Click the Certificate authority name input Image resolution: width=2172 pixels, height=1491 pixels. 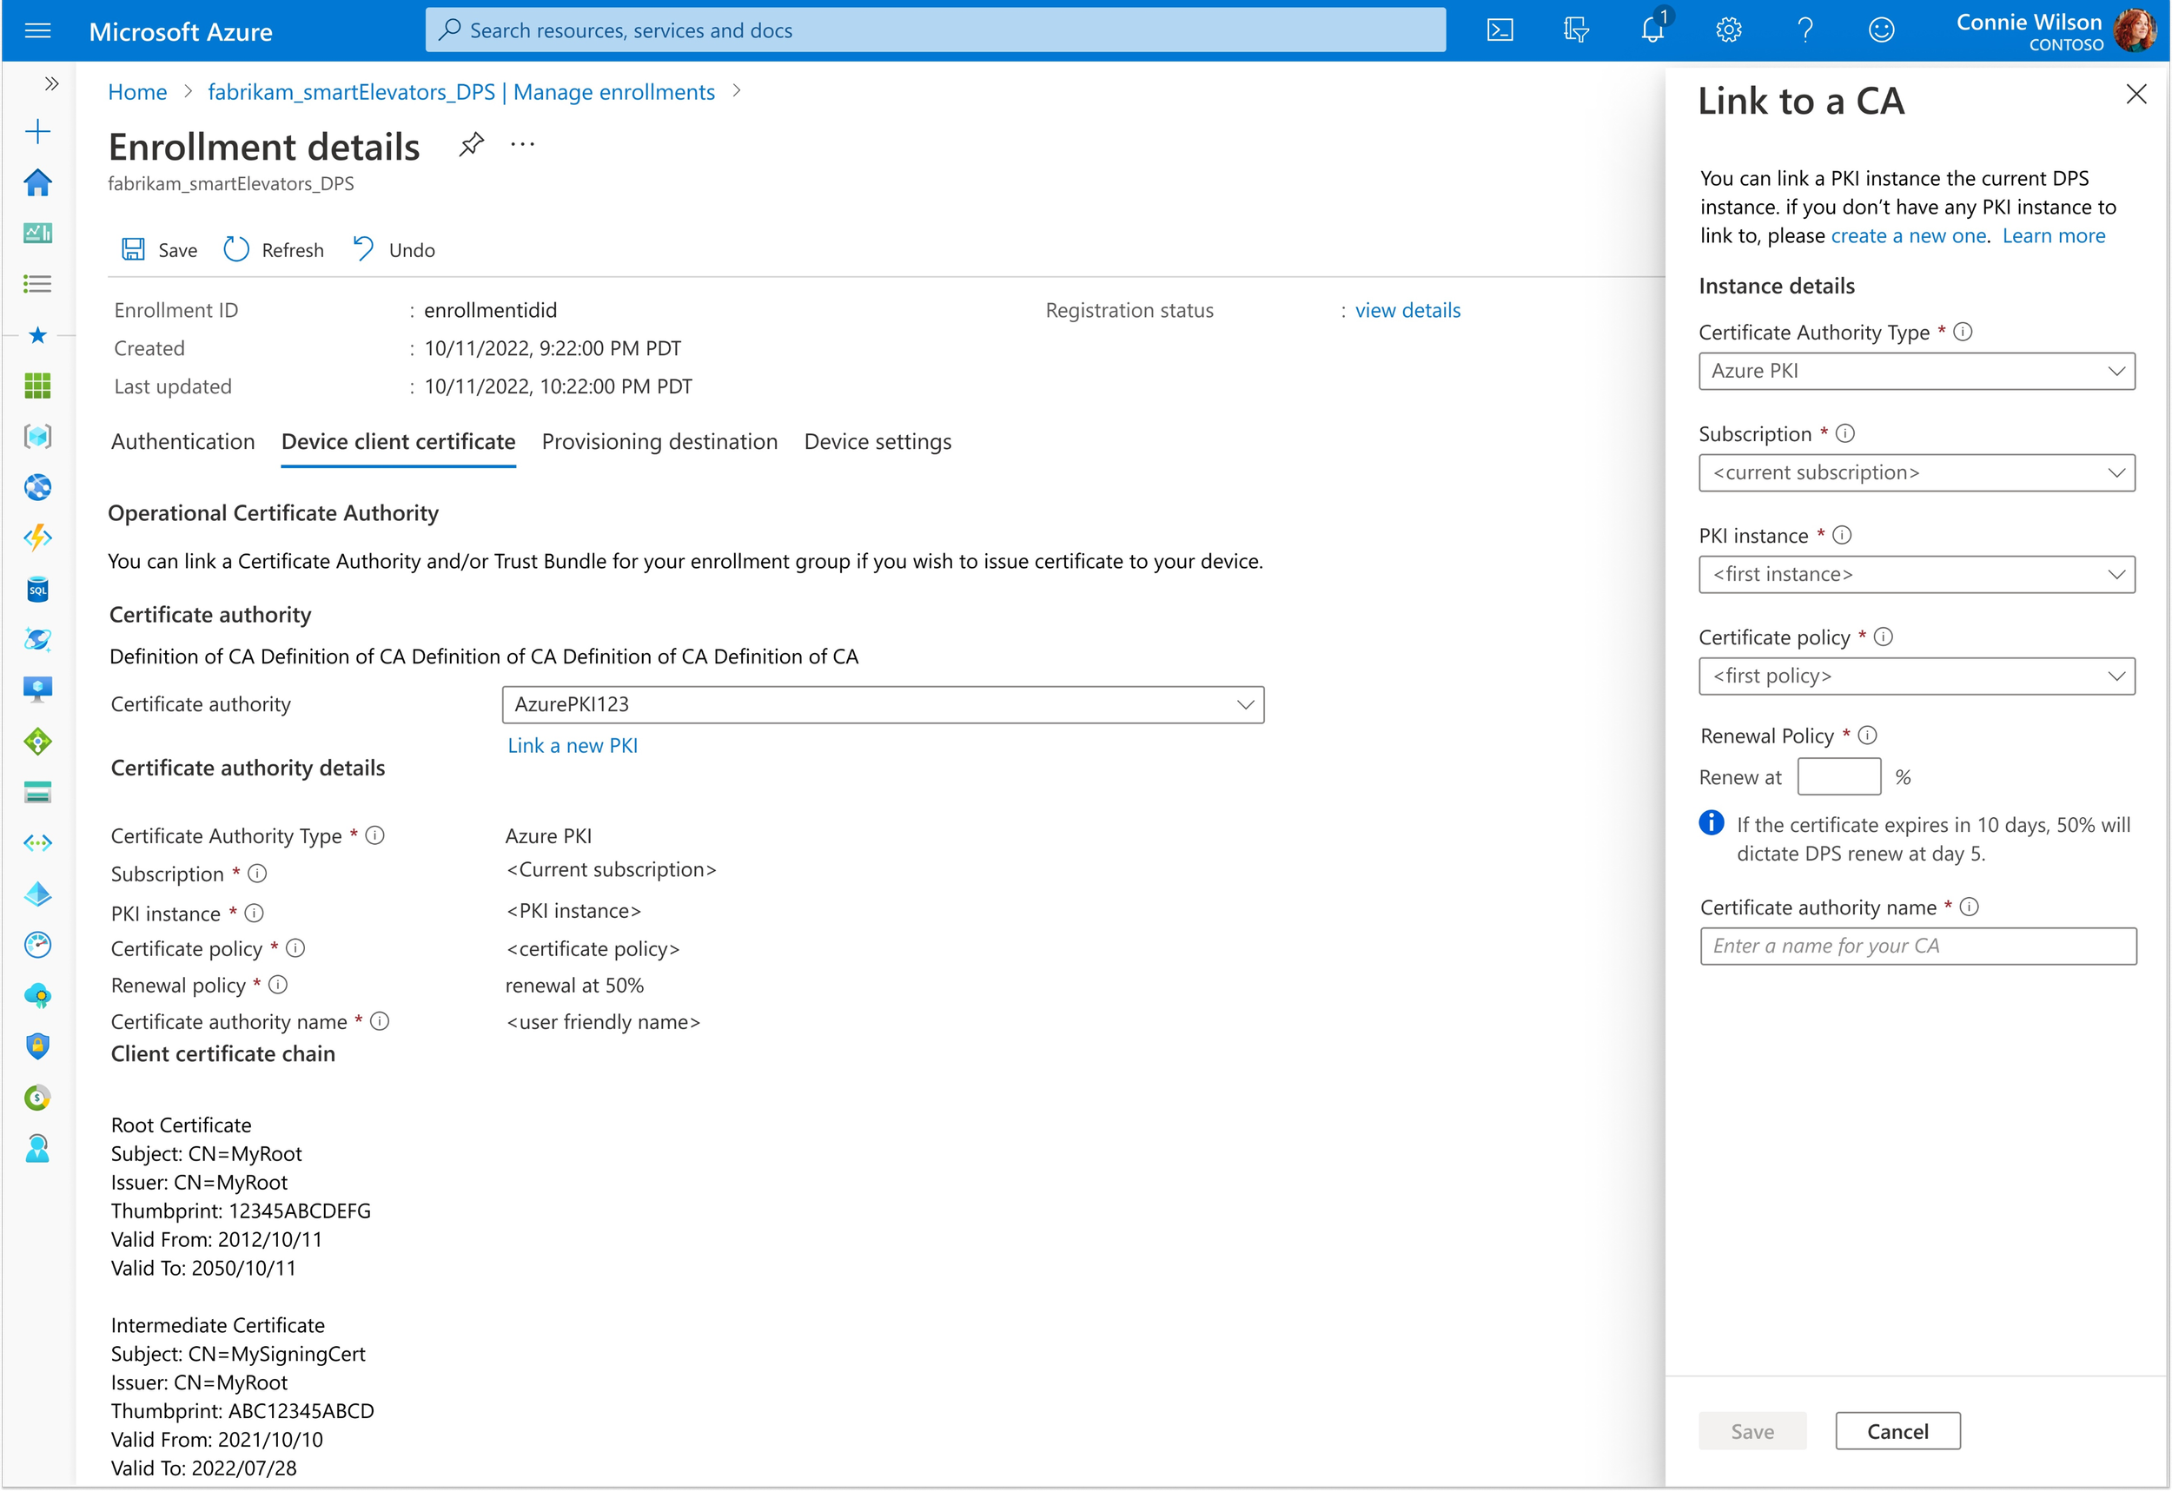pyautogui.click(x=1917, y=947)
